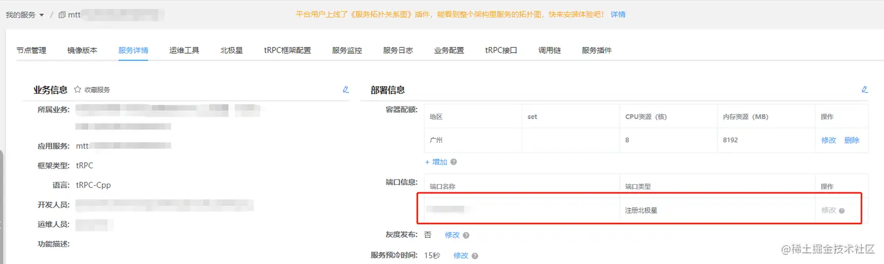Click 修改 next to 灰度发布
The image size is (884, 264).
point(453,235)
